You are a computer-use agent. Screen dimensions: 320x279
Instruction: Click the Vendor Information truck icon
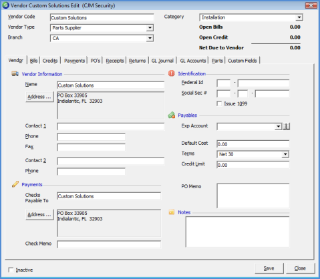(15, 73)
